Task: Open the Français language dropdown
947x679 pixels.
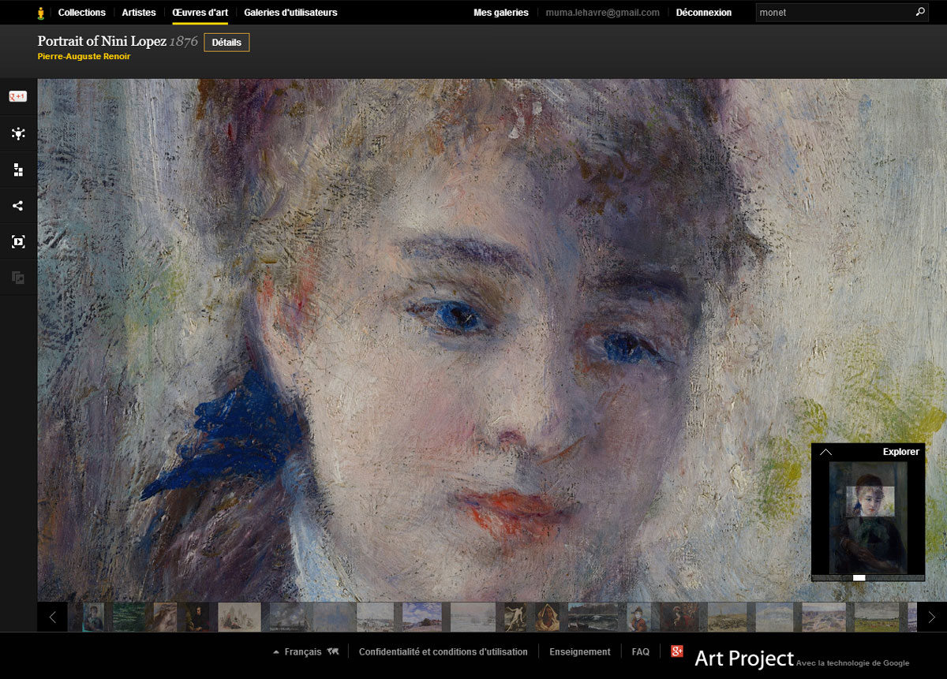Action: pyautogui.click(x=305, y=652)
